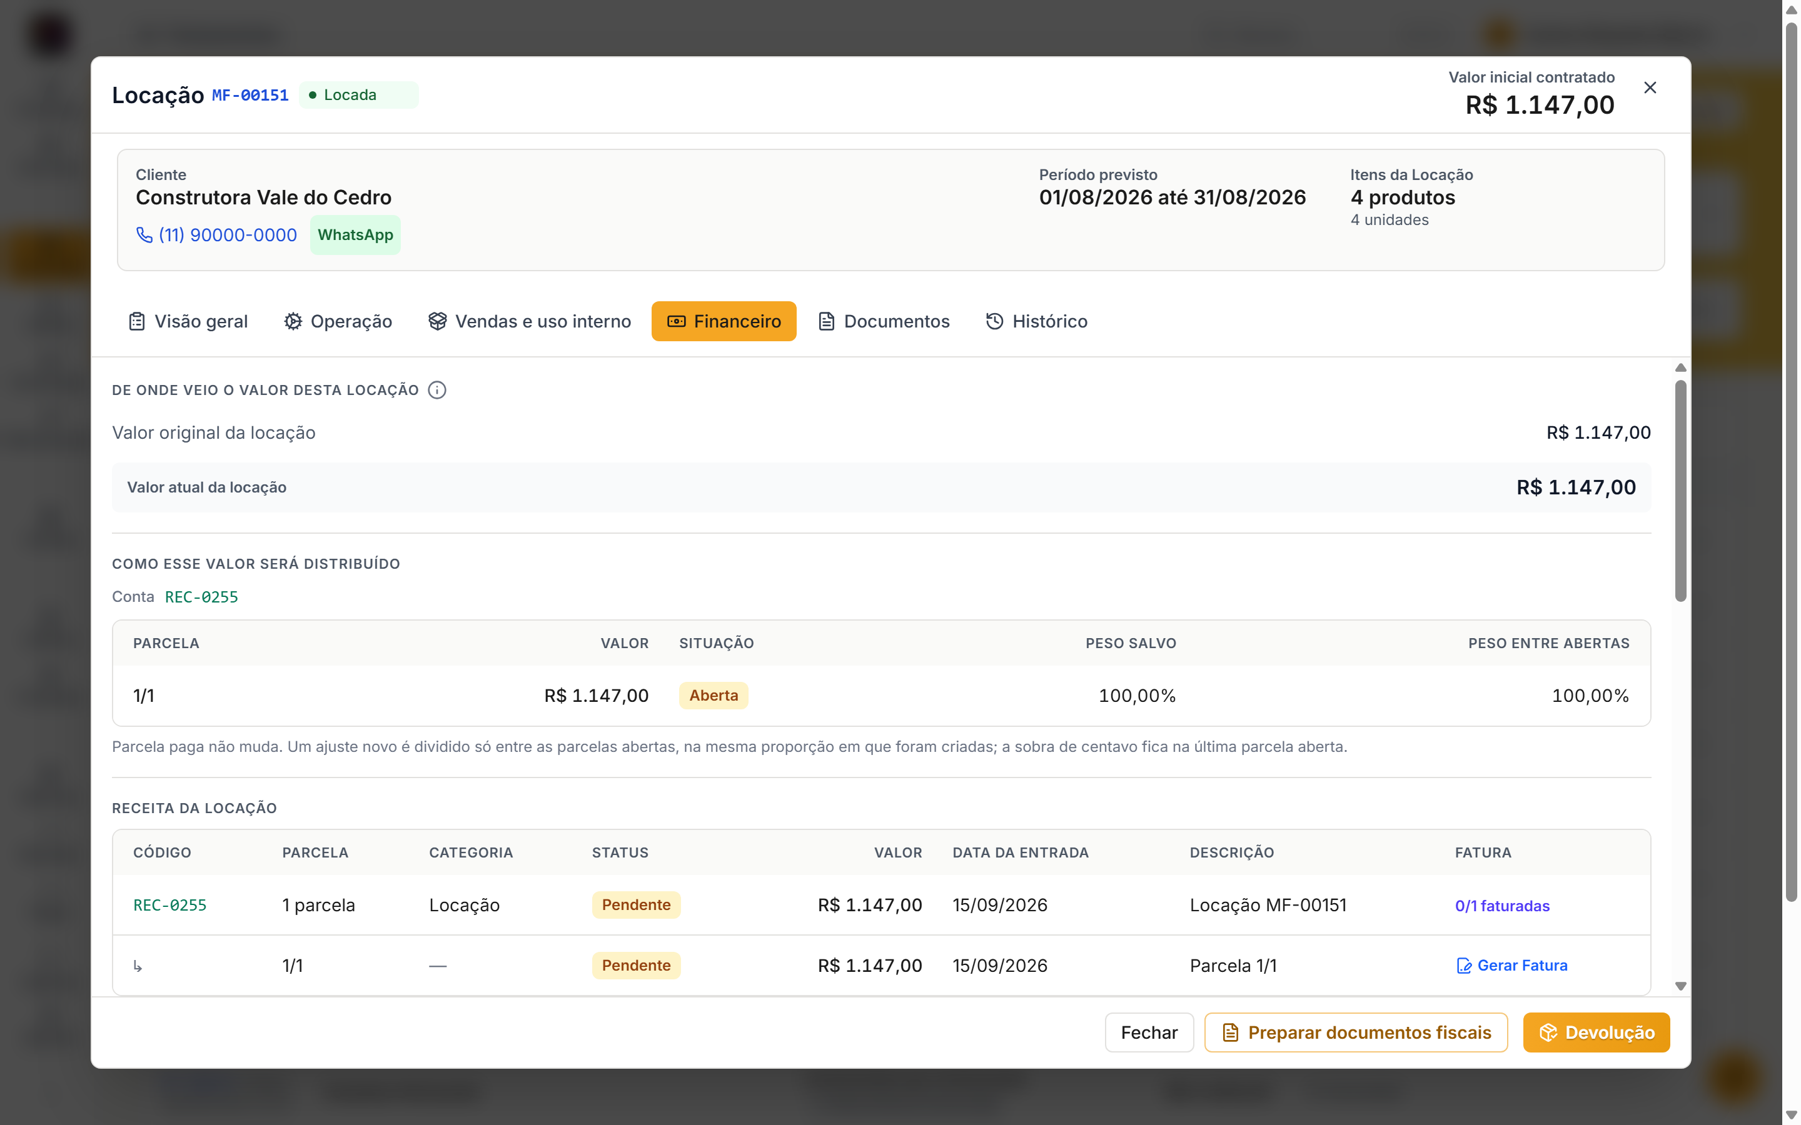1801x1125 pixels.
Task: Show the Histórico tab
Action: tap(1037, 321)
